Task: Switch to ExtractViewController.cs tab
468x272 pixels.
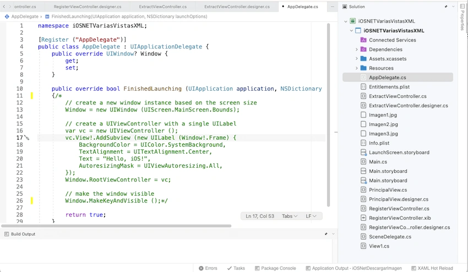Action: (x=162, y=7)
